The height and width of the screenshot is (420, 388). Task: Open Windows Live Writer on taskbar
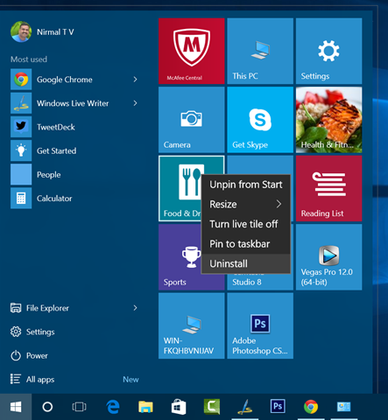coord(244,407)
